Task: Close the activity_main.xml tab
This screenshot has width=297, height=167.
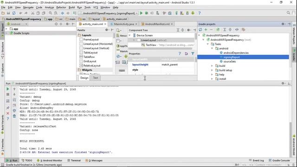Action: (105, 24)
